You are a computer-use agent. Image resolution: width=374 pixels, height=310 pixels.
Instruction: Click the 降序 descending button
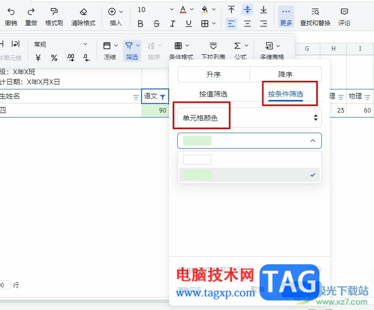click(x=286, y=74)
